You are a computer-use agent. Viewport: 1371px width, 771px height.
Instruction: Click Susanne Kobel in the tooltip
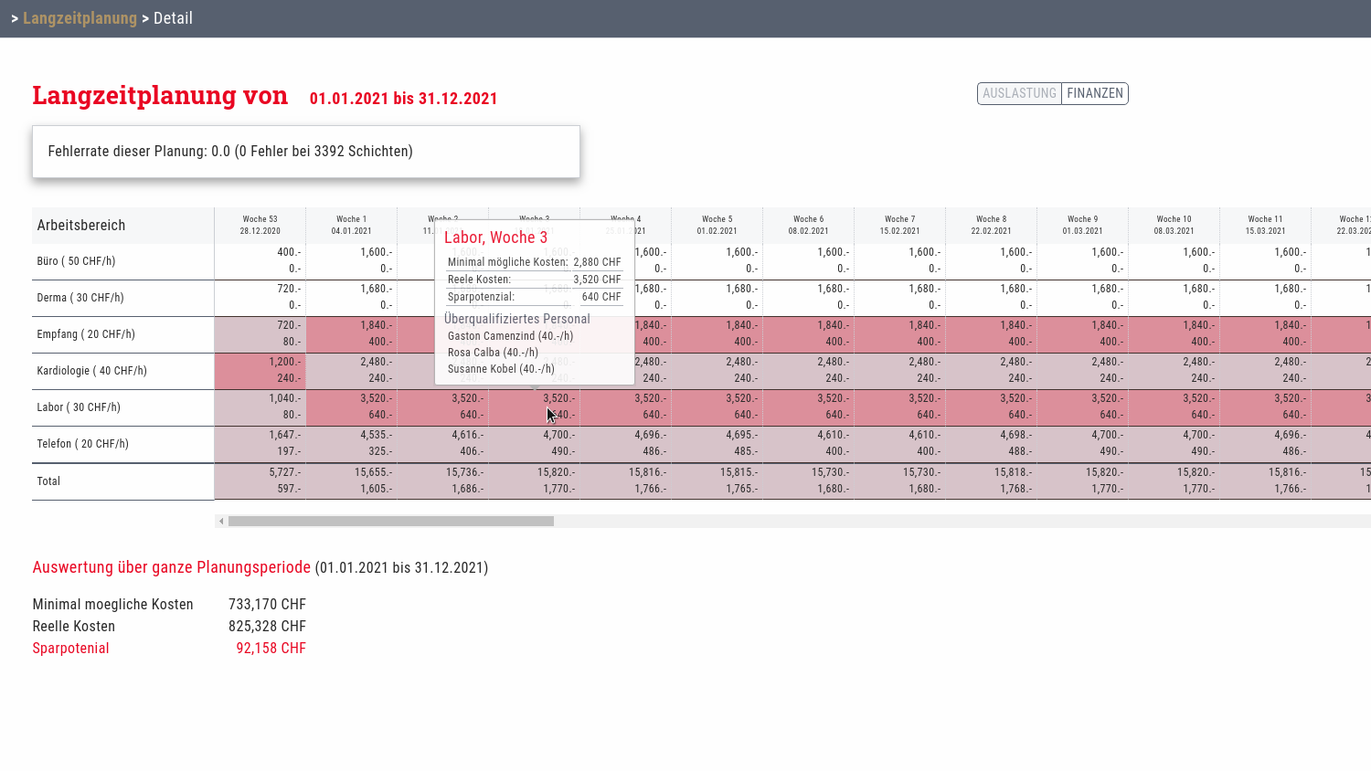[x=501, y=369]
